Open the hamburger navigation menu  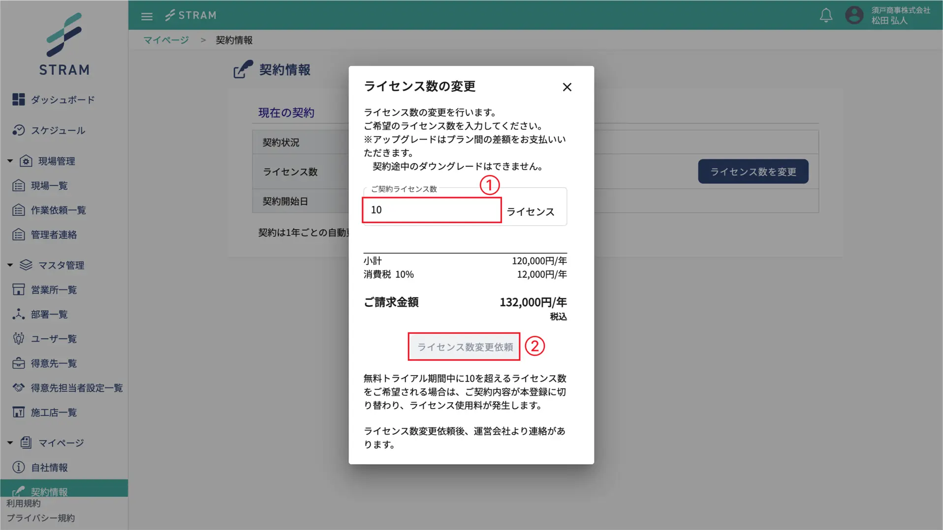point(146,15)
